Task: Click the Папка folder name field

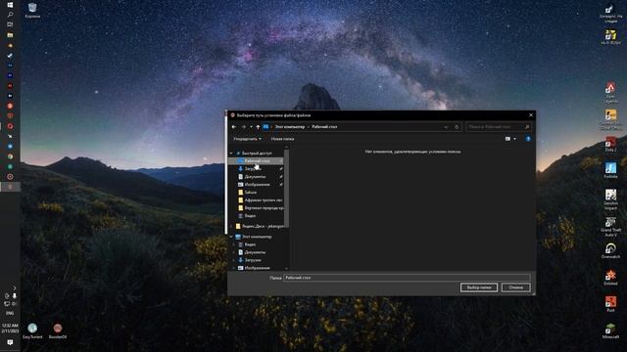Action: click(x=407, y=278)
